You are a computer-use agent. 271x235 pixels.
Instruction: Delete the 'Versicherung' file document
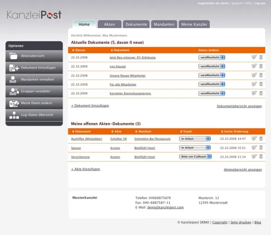tap(261, 156)
